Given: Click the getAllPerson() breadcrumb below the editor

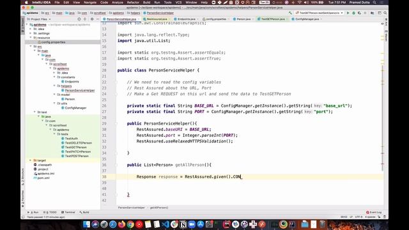Looking at the screenshot, I should coord(159,208).
